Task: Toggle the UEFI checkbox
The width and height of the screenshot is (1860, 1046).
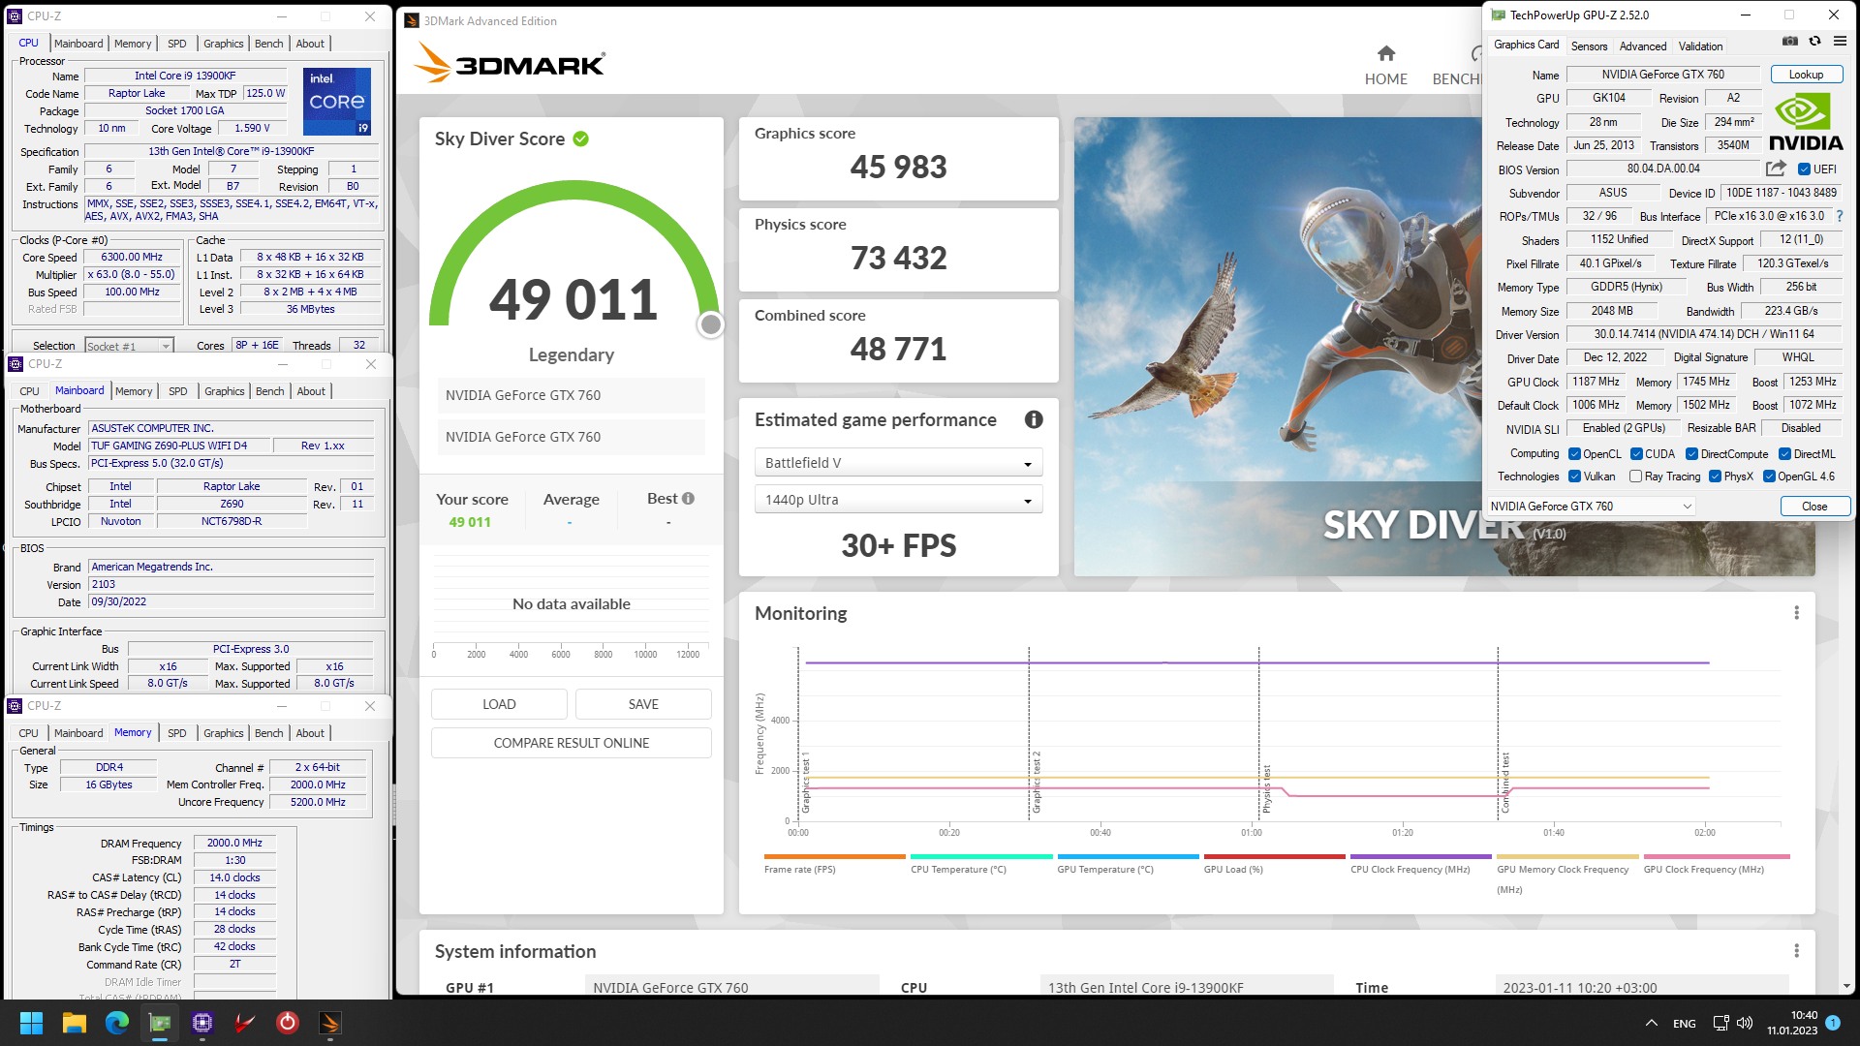Action: tap(1804, 169)
